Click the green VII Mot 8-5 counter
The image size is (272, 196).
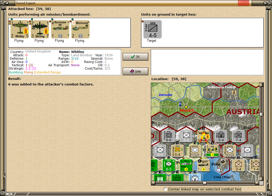[169, 165]
